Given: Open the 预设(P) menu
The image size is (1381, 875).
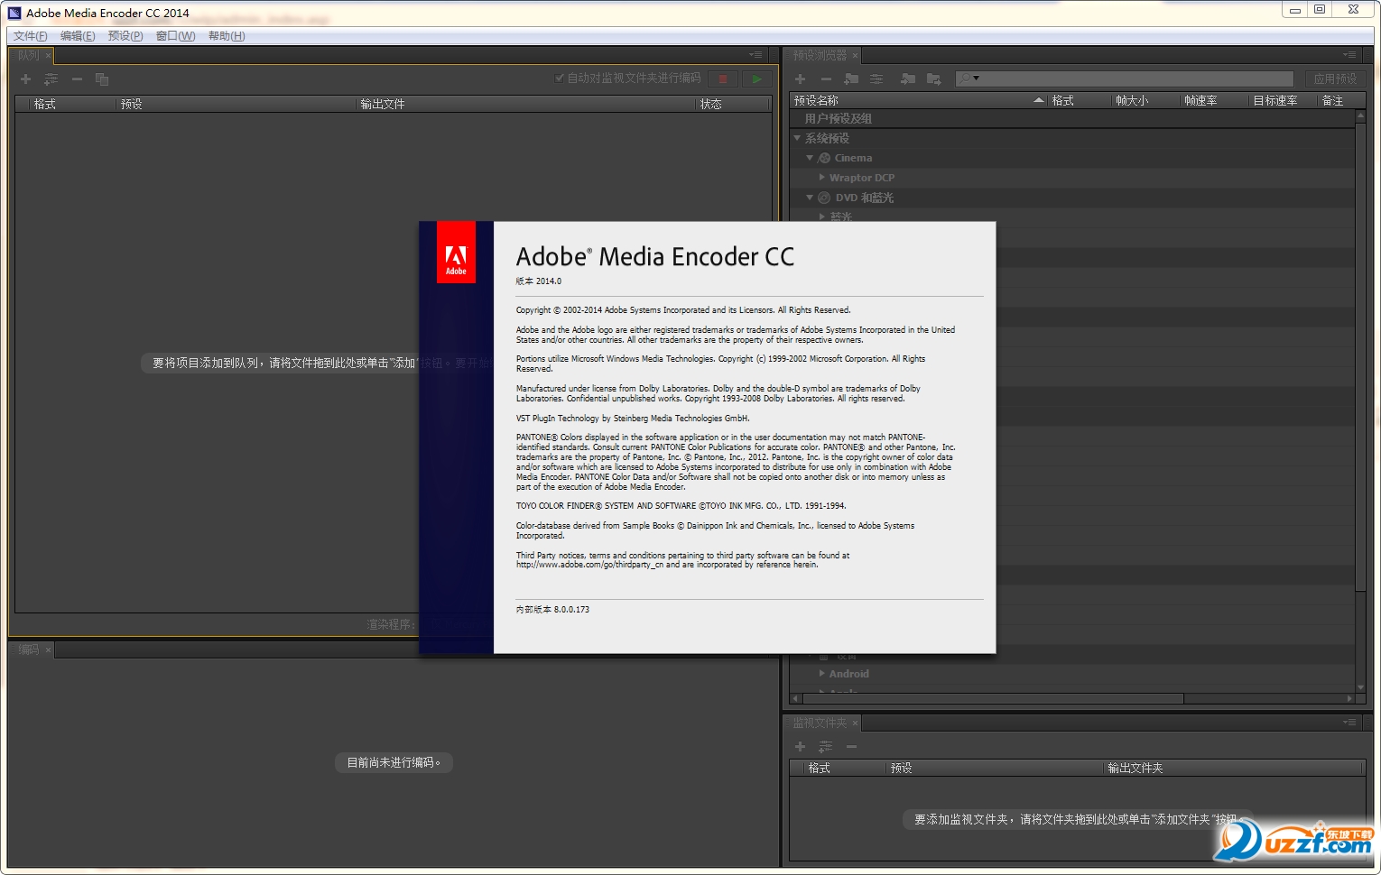Looking at the screenshot, I should (x=125, y=36).
